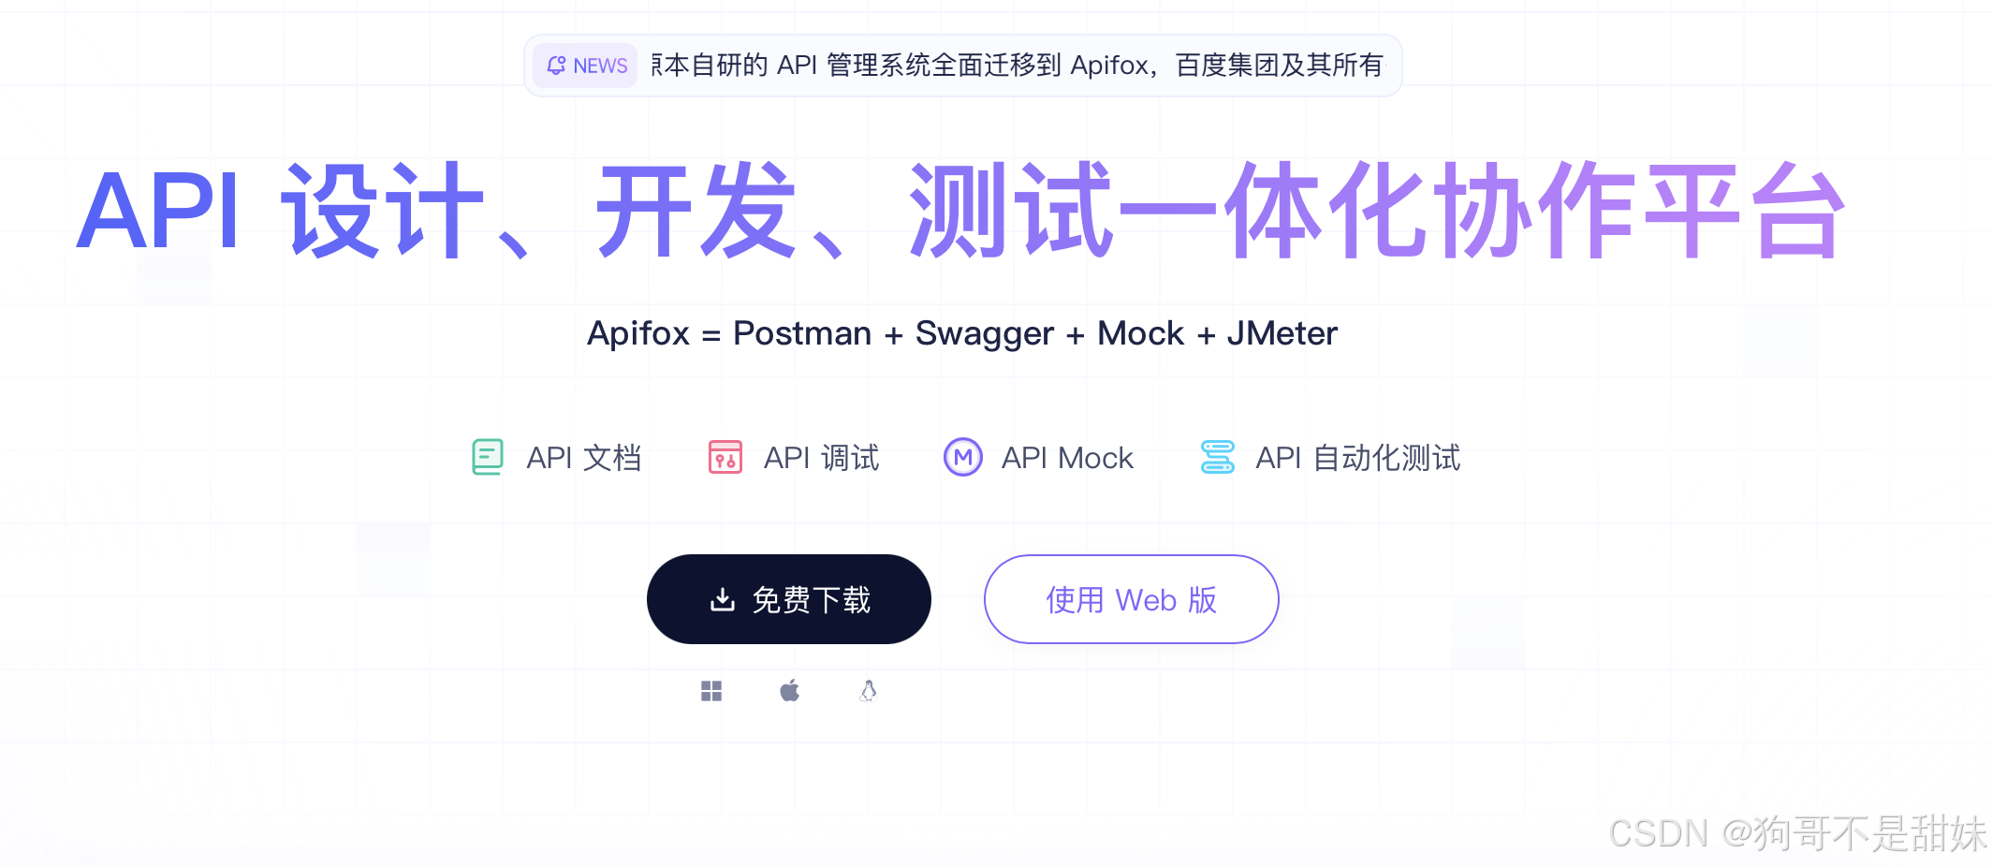Select the API 文档 feature label
This screenshot has width=1992, height=867.
coord(584,458)
